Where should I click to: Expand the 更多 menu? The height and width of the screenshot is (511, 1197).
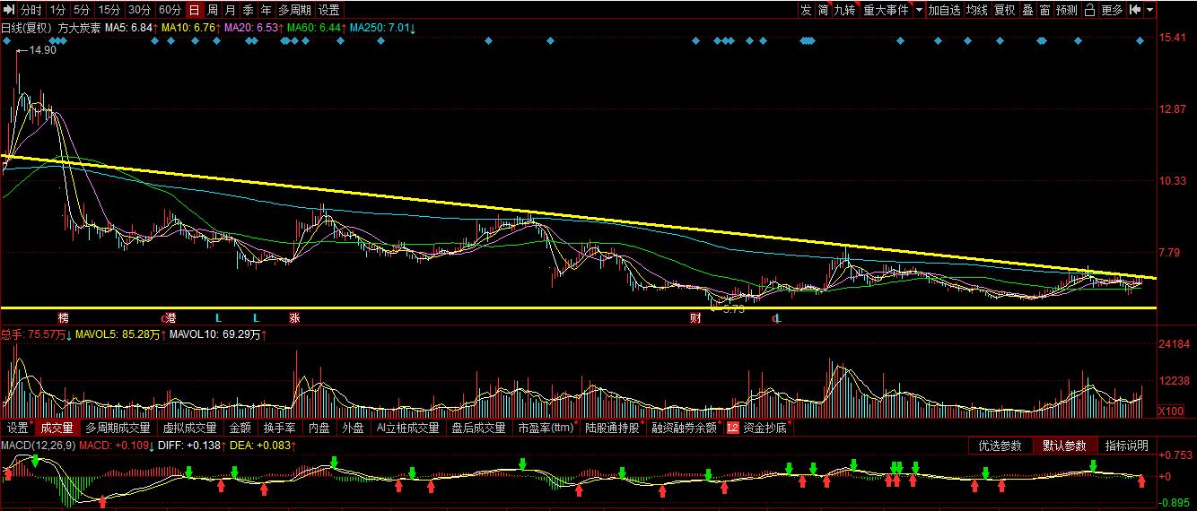click(1113, 10)
